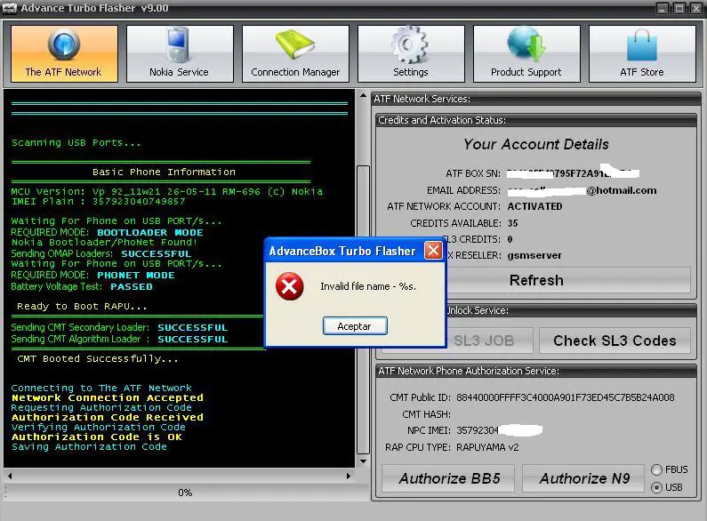Click 'Basic Phone Information' log heading
This screenshot has height=521, width=707.
click(164, 172)
